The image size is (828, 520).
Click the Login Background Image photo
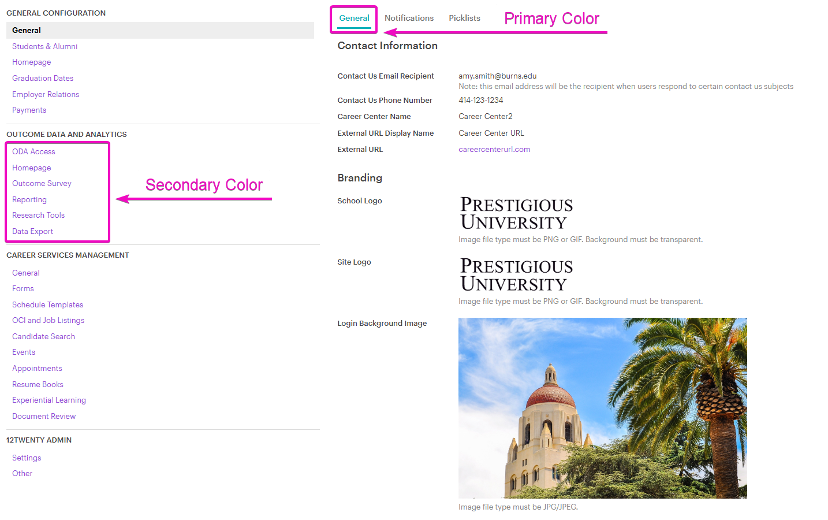click(x=602, y=408)
